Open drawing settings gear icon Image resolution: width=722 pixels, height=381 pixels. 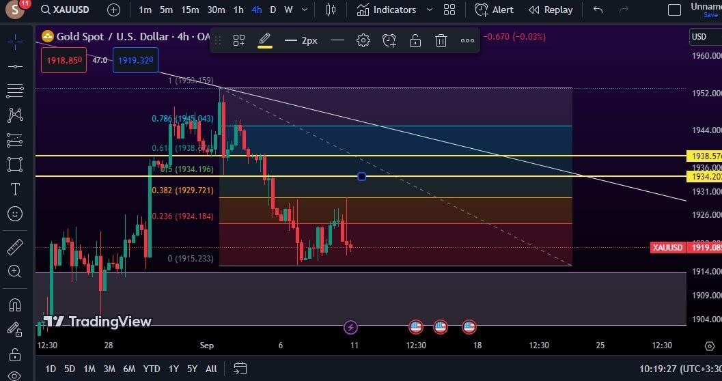tap(363, 40)
